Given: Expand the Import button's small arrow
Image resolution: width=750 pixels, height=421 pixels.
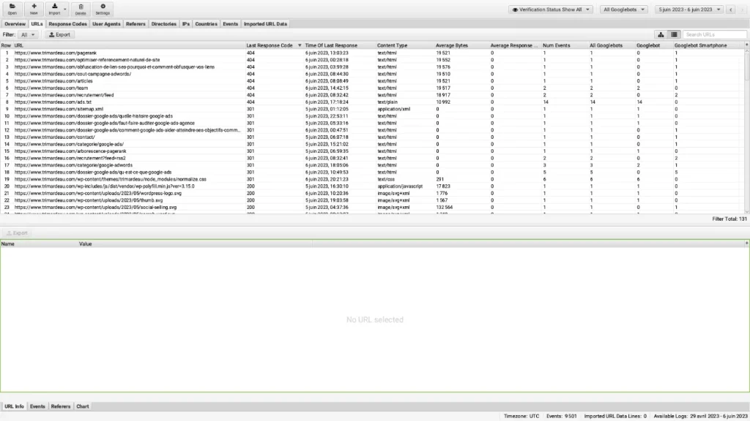Looking at the screenshot, I should click(65, 9).
